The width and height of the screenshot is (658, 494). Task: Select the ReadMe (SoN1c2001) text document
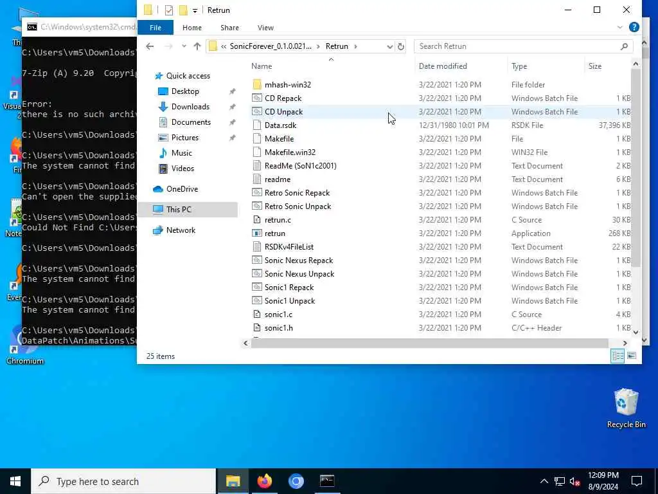pyautogui.click(x=301, y=165)
